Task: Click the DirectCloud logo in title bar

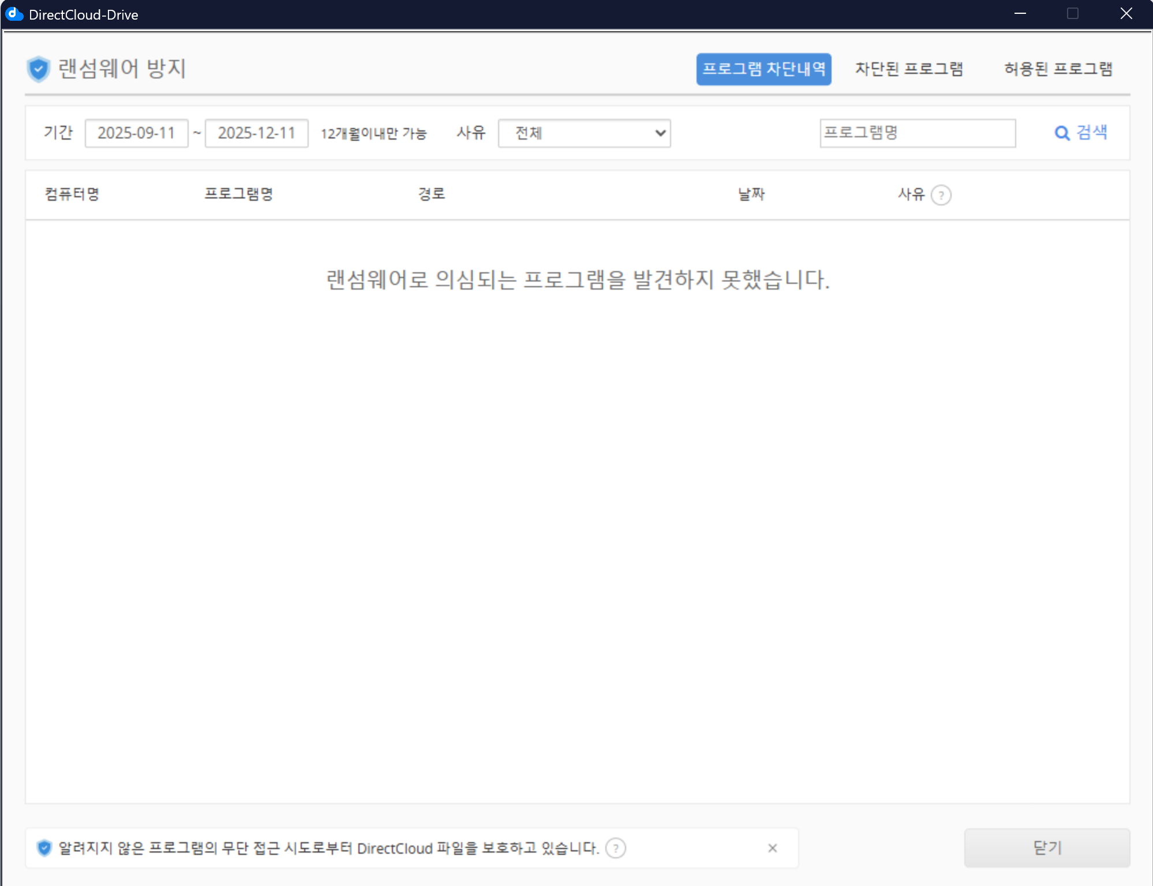Action: [14, 14]
